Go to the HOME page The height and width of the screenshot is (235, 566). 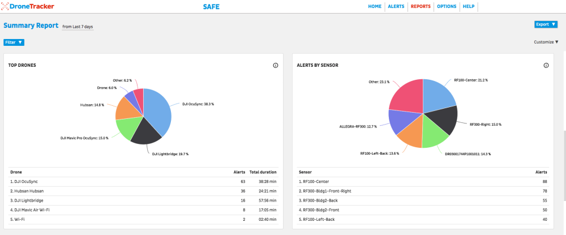[x=375, y=7]
